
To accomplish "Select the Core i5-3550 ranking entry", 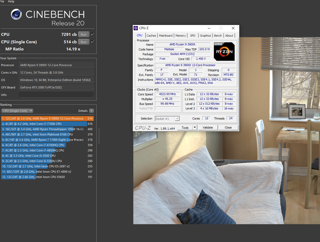I will click(x=47, y=156).
